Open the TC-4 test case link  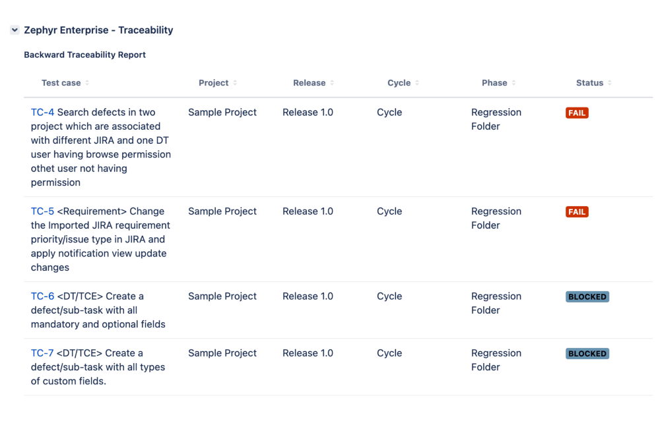point(42,113)
